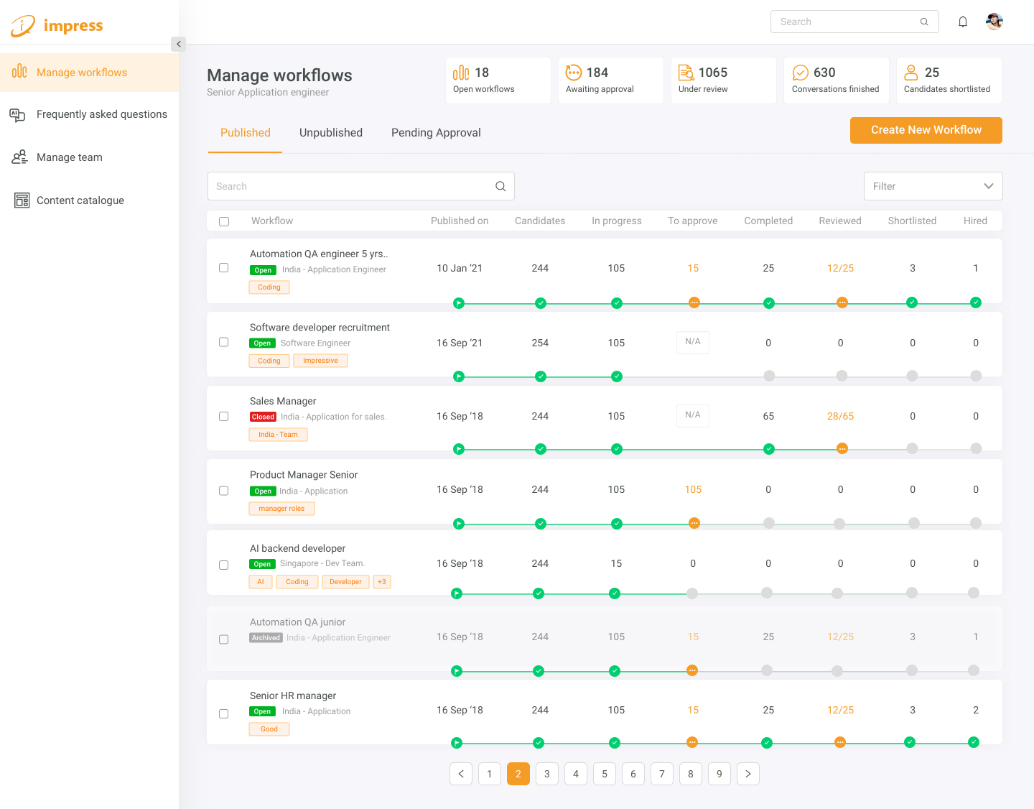This screenshot has height=809, width=1034.
Task: Select the Frequently asked questions icon
Action: pos(18,115)
